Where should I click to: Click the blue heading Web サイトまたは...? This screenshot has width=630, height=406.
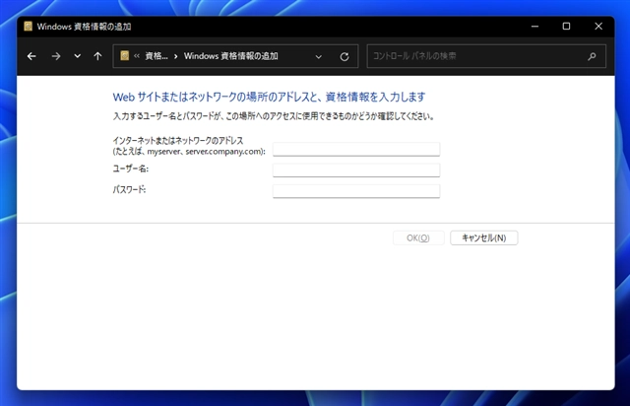click(269, 97)
